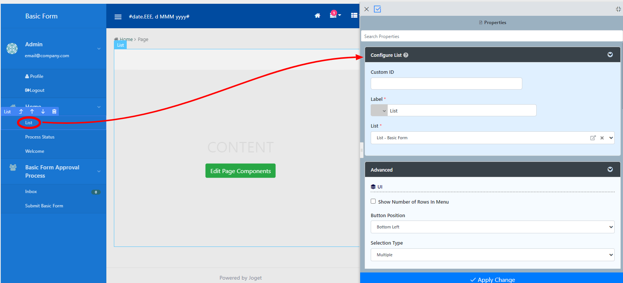
Task: Open the Welcome menu item
Action: [x=35, y=151]
